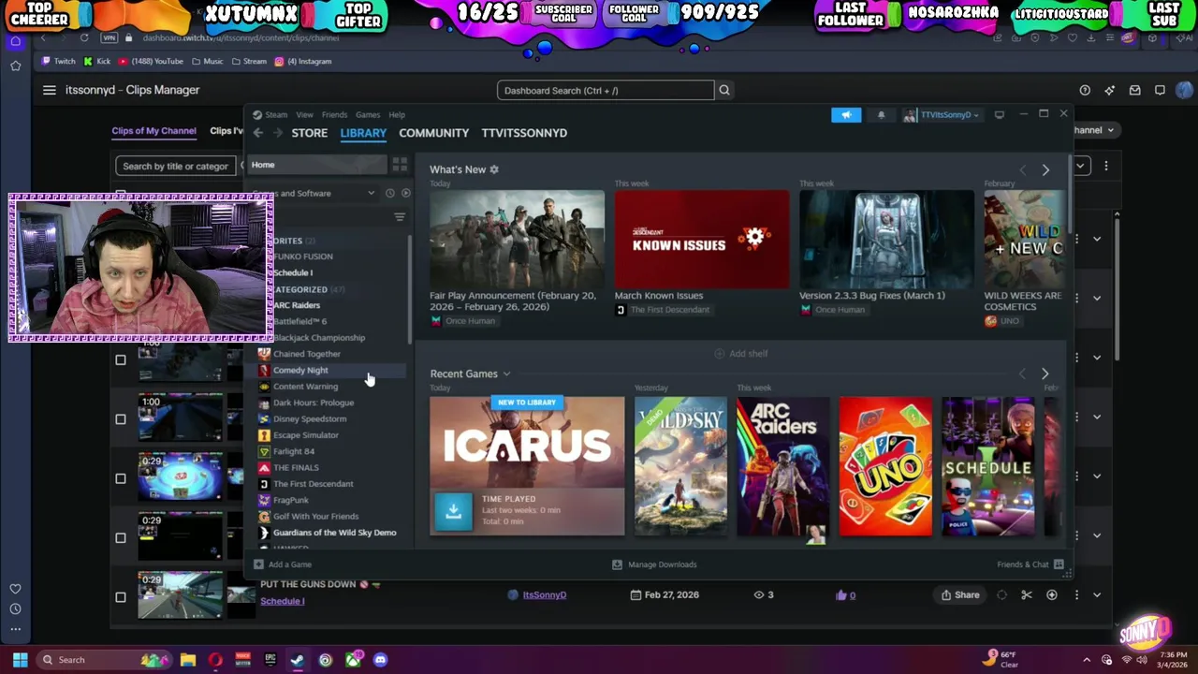Show hidden system tray icons chevron
This screenshot has height=674, width=1198.
pyautogui.click(x=1087, y=660)
